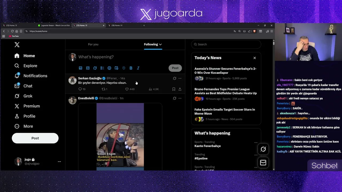Switch to the (18) Home / X tab
The width and height of the screenshot is (342, 192).
tap(124, 25)
